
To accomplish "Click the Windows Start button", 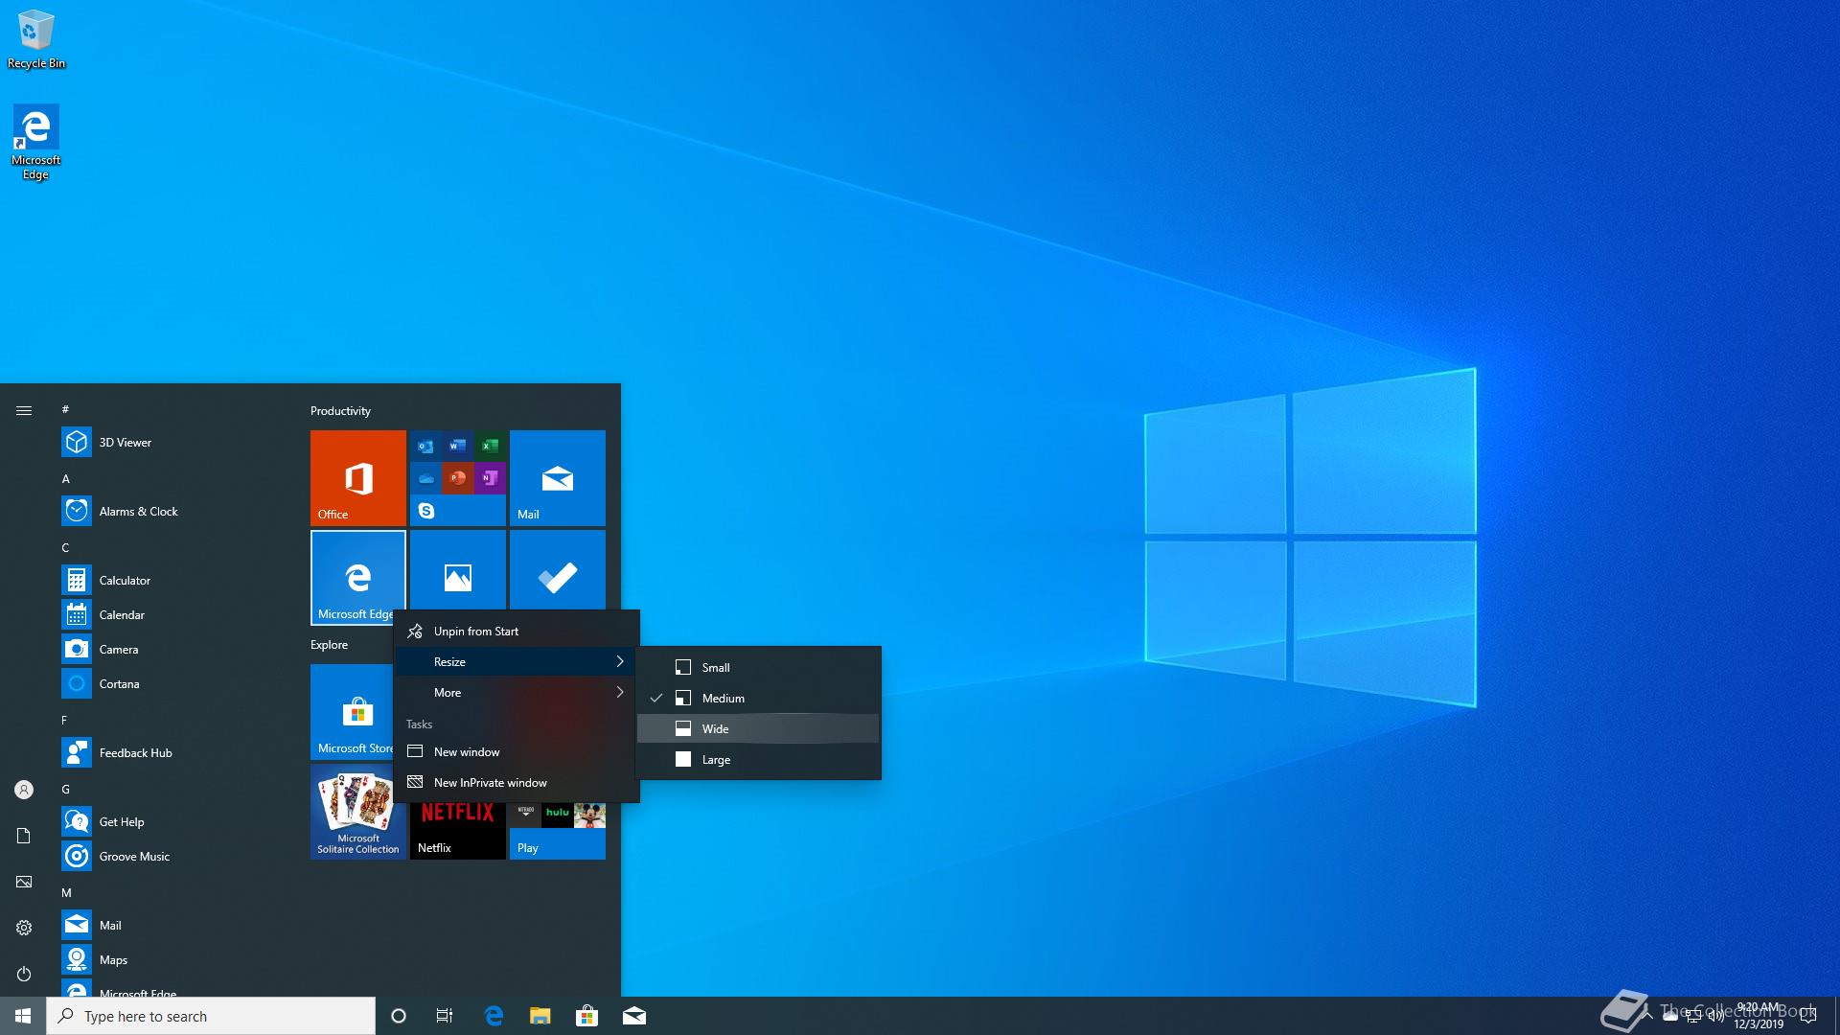I will 23,1016.
